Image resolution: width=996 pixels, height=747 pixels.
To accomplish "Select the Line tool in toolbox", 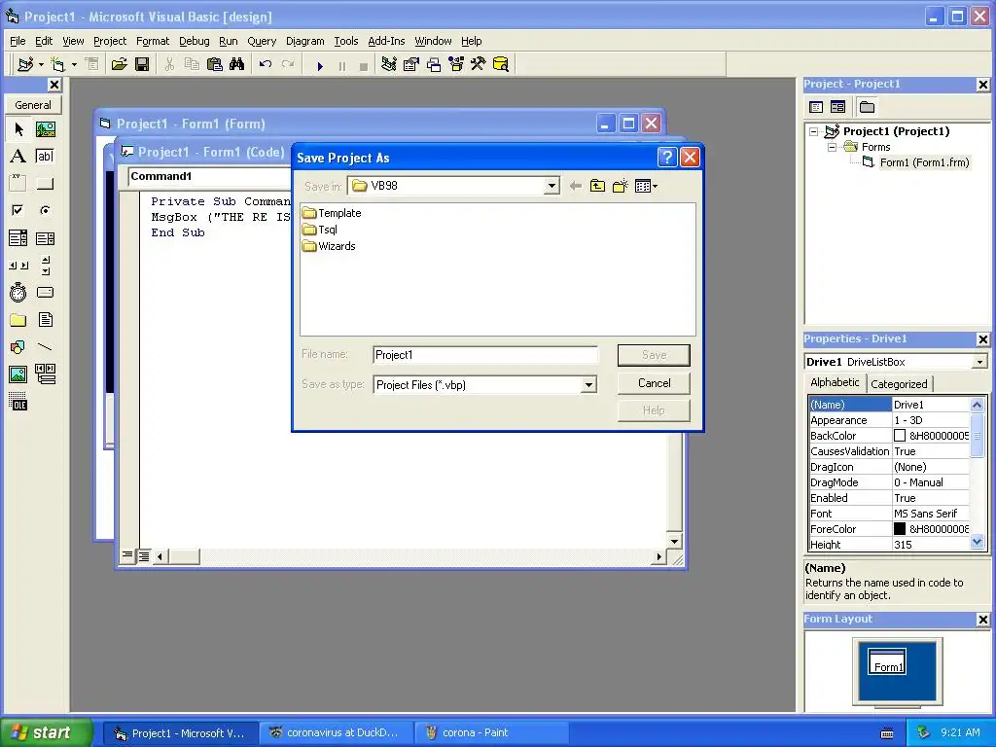I will pyautogui.click(x=45, y=347).
